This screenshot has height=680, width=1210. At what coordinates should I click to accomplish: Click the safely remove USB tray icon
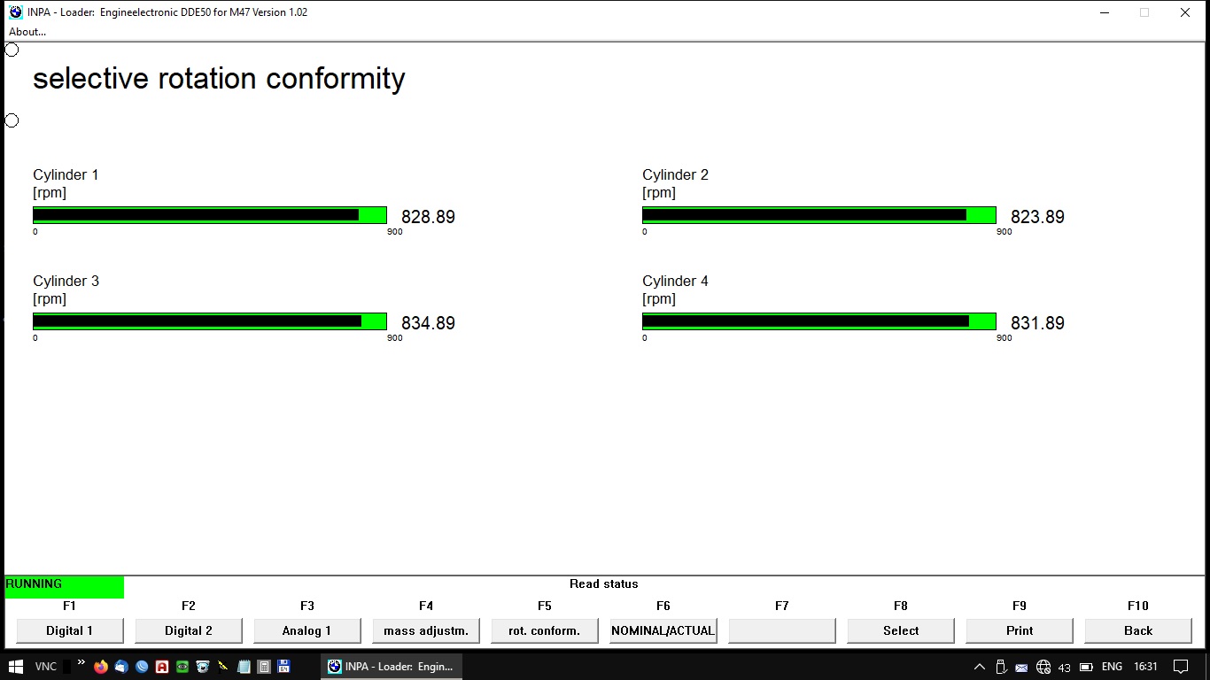click(1001, 667)
